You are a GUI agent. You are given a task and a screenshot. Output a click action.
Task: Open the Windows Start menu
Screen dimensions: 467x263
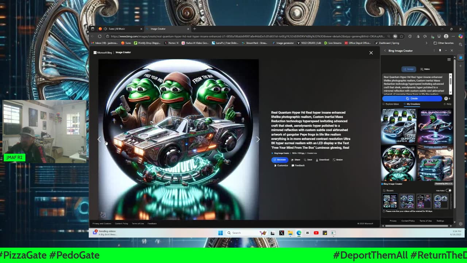220,233
